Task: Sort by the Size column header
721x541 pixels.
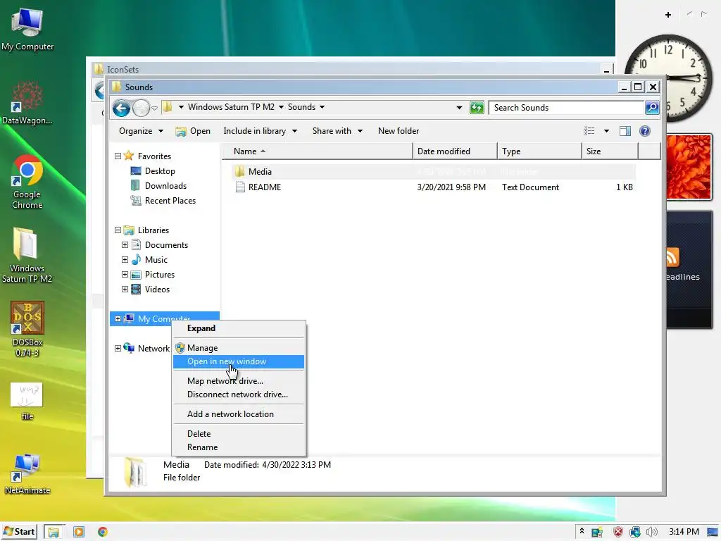Action: tap(610, 151)
